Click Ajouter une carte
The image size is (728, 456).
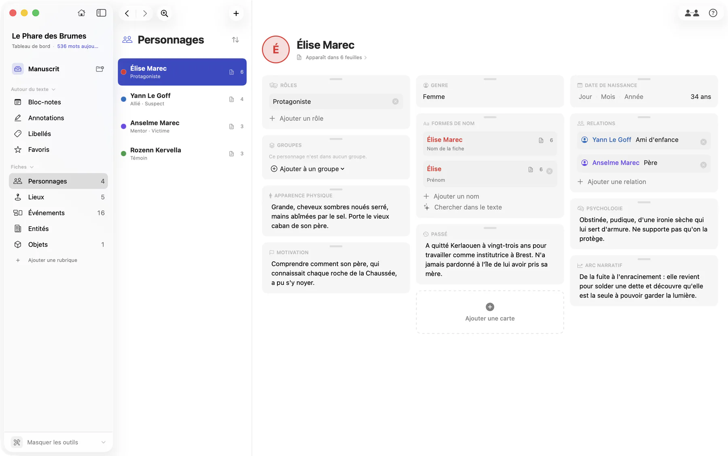point(490,312)
